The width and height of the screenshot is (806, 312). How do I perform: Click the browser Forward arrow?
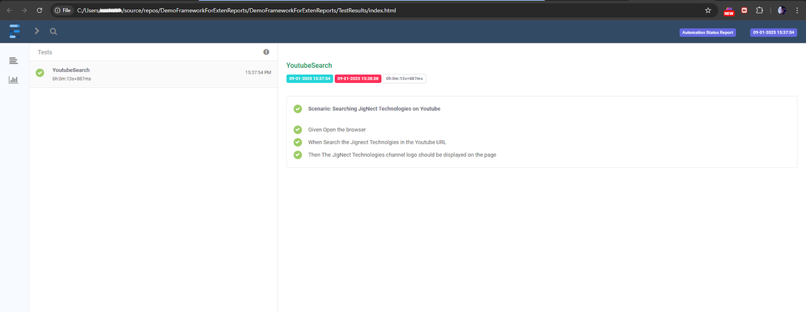click(x=24, y=10)
